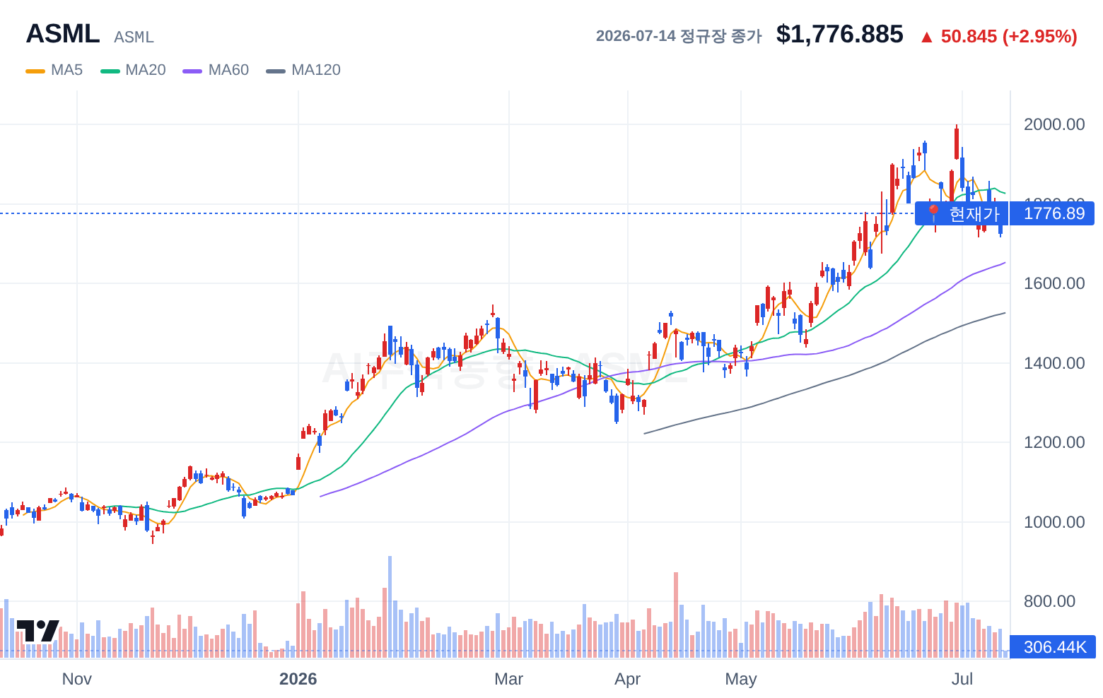Click the tallest blue volume bar in January
Screen dimensions: 1103x698
click(x=390, y=607)
